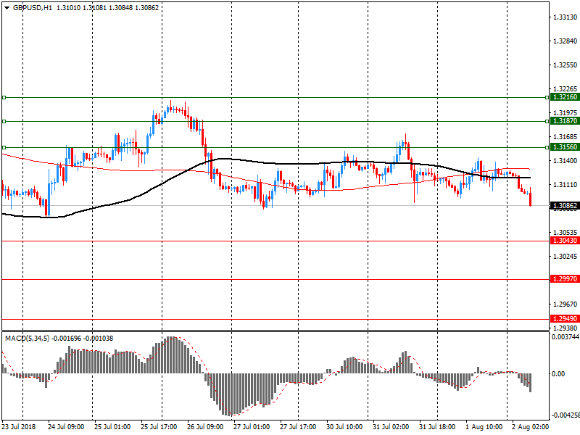Select the handle square of the 1.31870 line
The width and height of the screenshot is (580, 435).
coord(4,121)
